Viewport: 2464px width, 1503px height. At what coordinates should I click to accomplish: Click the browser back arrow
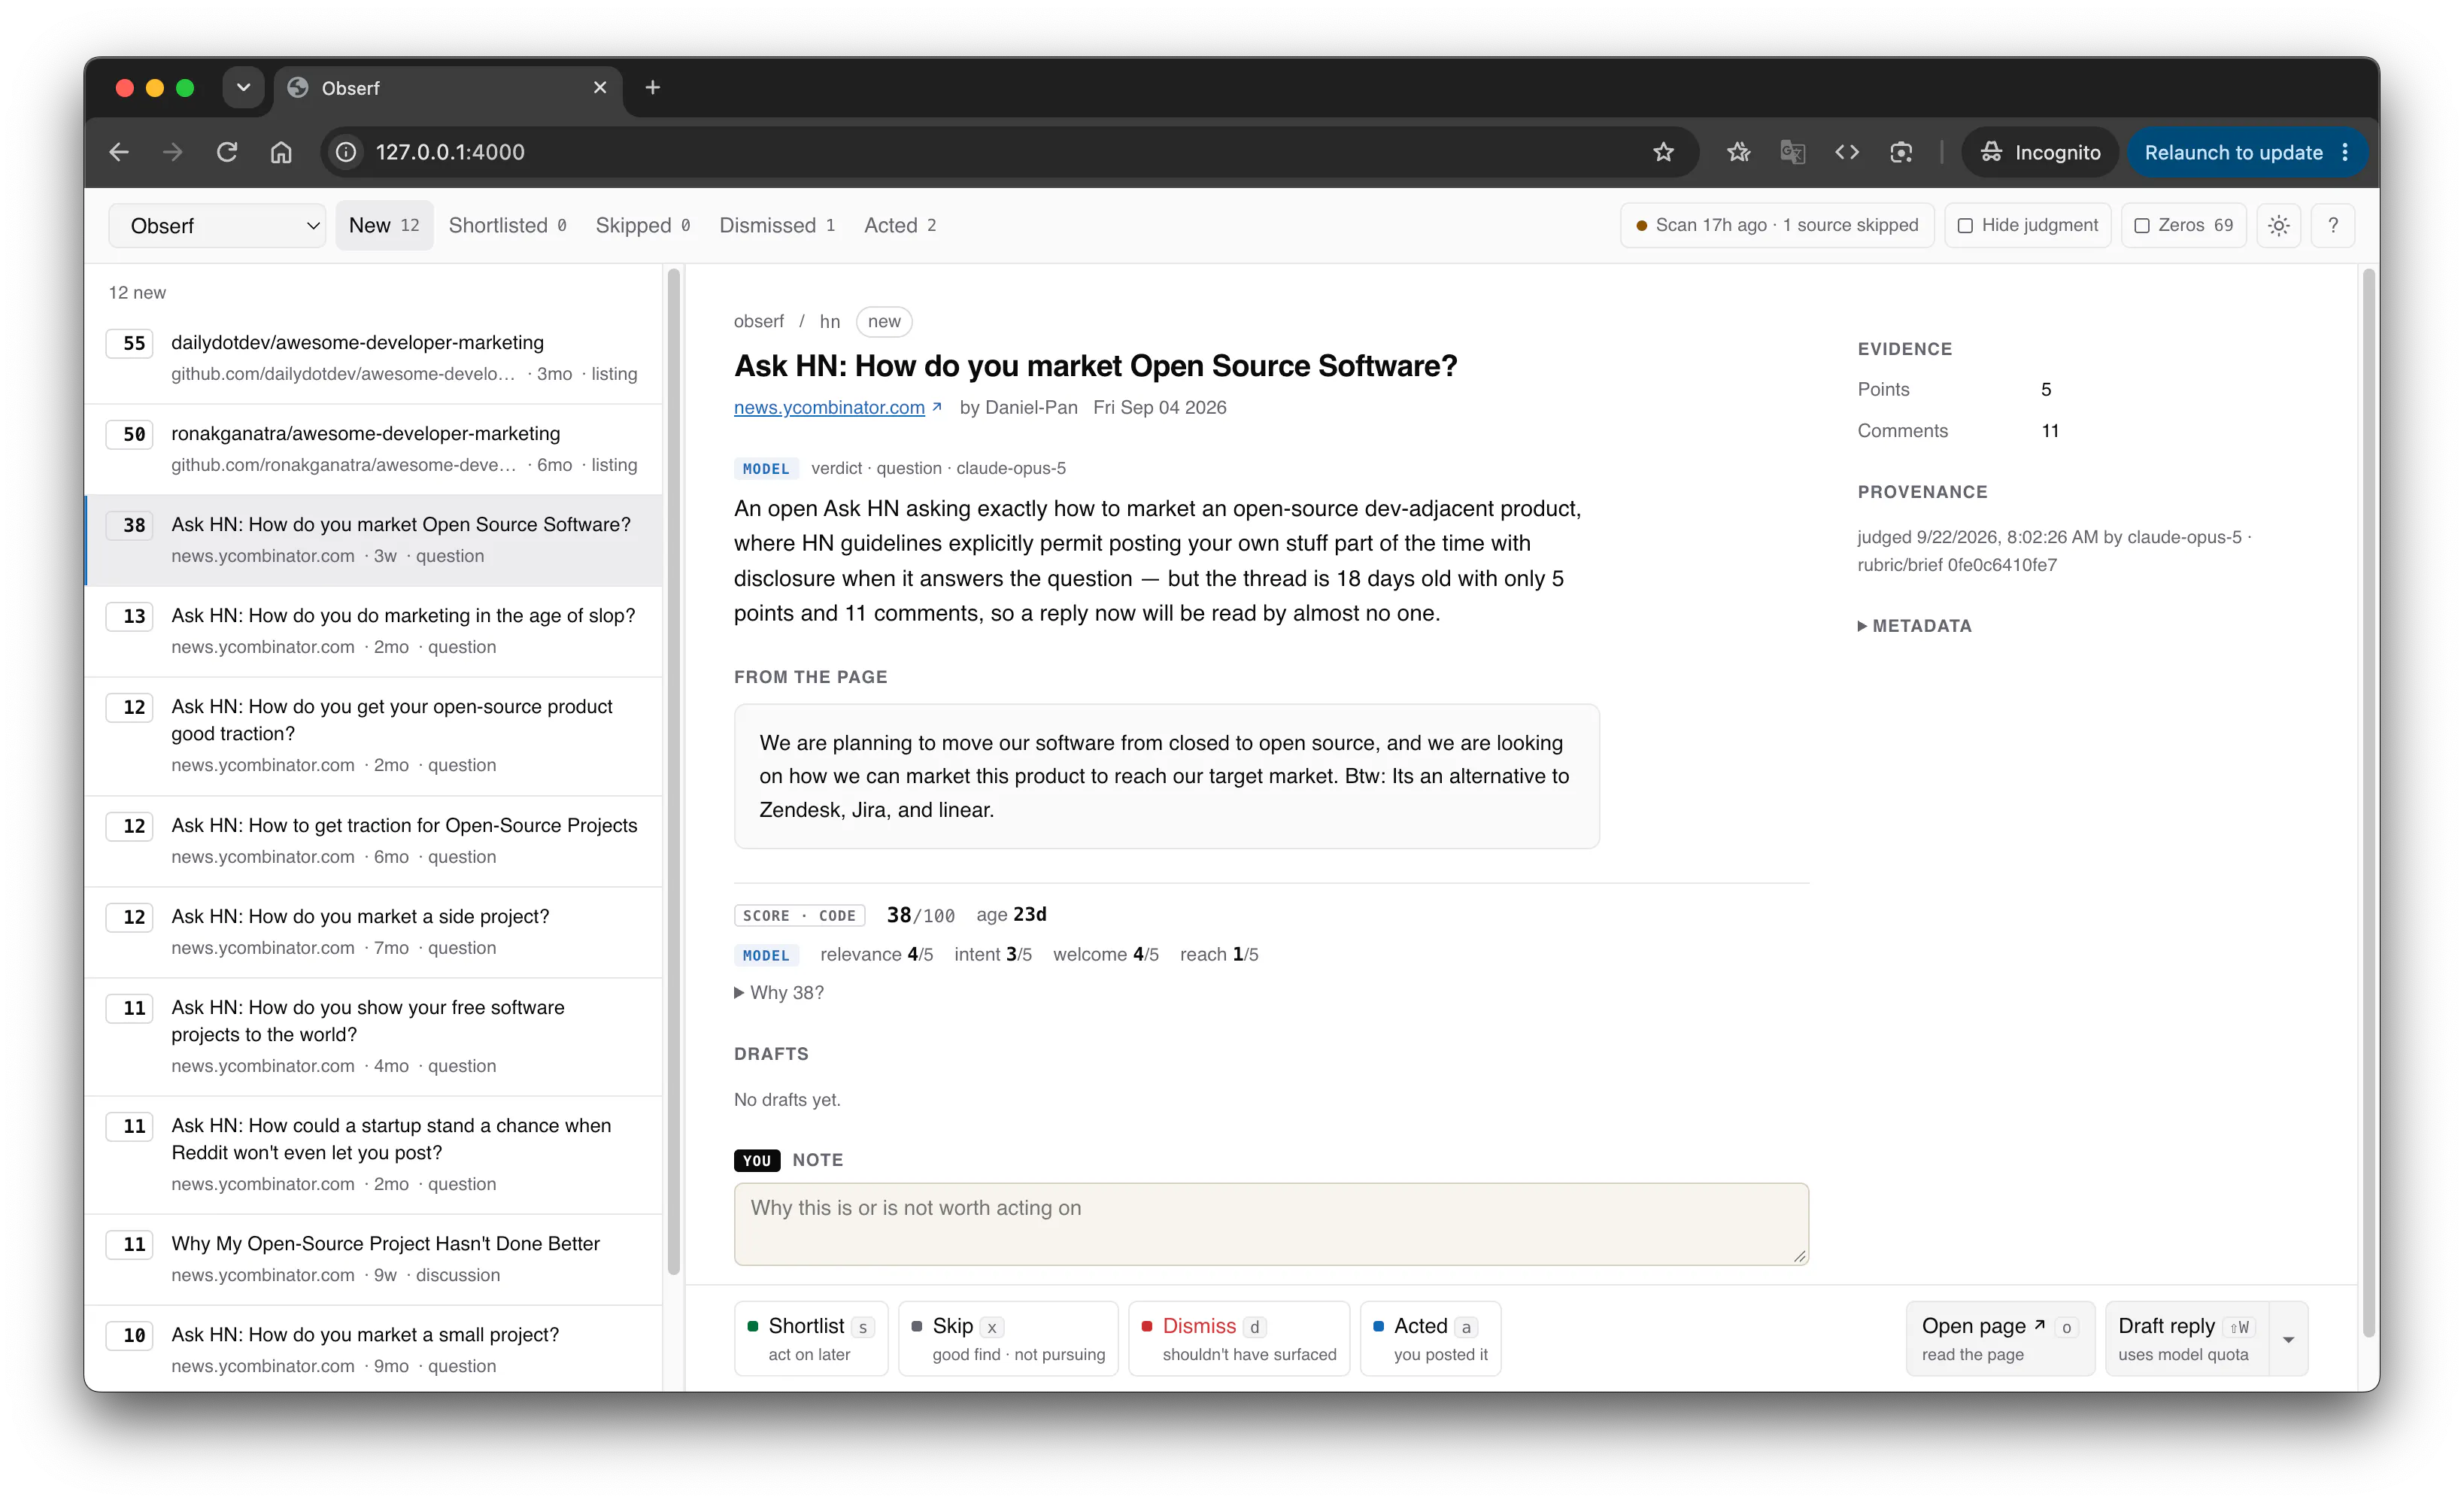click(119, 152)
